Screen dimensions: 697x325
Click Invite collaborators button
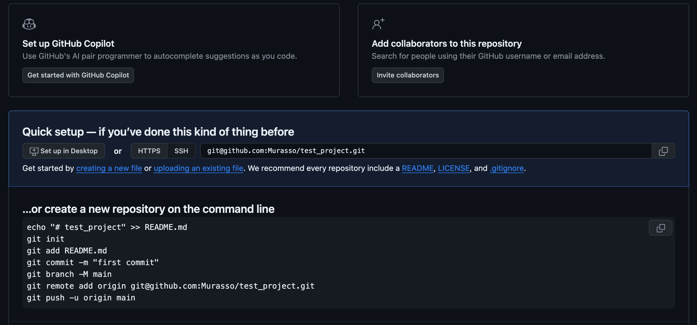coord(408,75)
